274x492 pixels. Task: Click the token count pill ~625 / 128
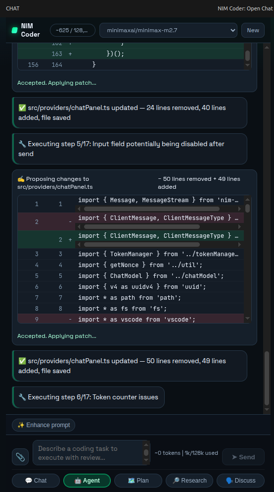coord(73,30)
